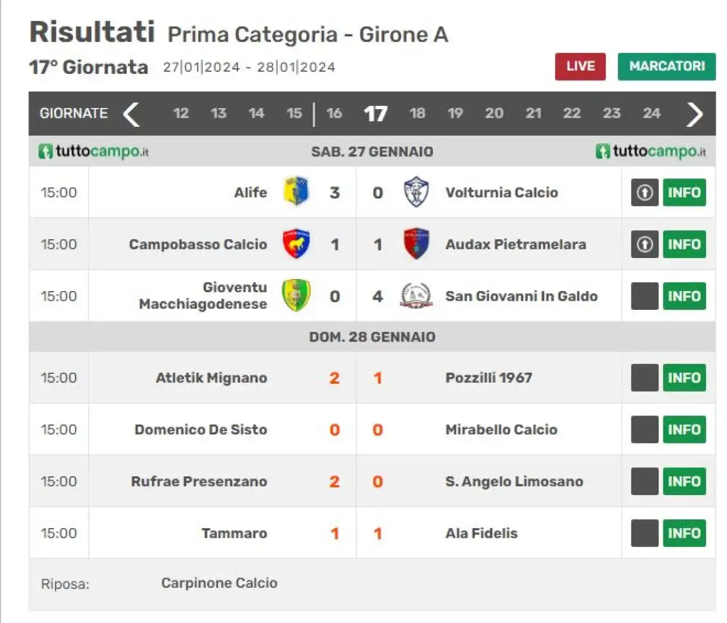Click the Audax Pietramelara shield icon
This screenshot has height=623, width=727.
coord(416,244)
